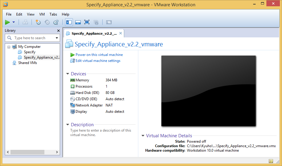This screenshot has width=282, height=166.
Task: Click Power on this virtual machine
Action: pyautogui.click(x=99, y=55)
